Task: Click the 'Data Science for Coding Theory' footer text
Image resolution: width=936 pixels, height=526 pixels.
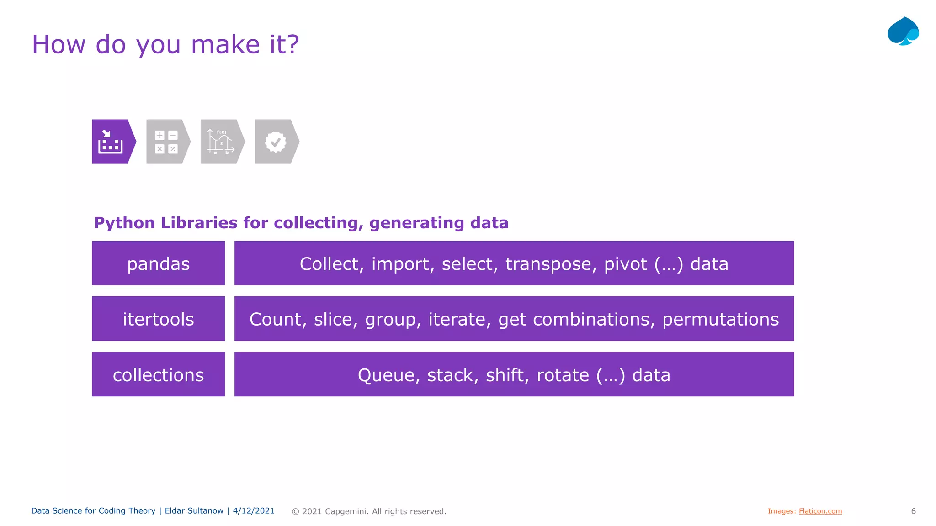Action: (x=93, y=510)
